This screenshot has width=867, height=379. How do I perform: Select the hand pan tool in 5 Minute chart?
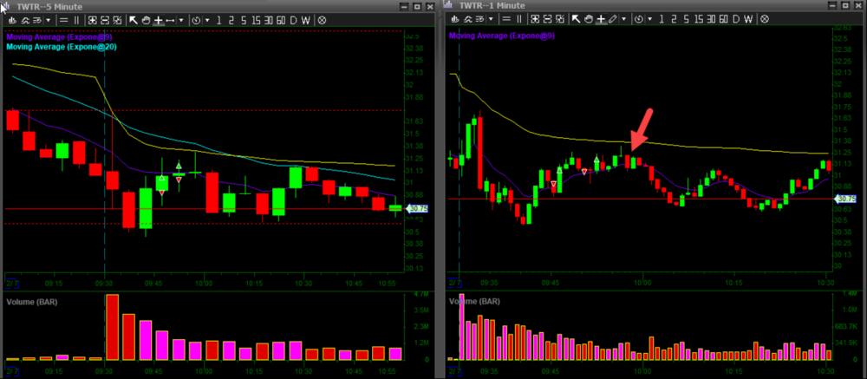(145, 19)
